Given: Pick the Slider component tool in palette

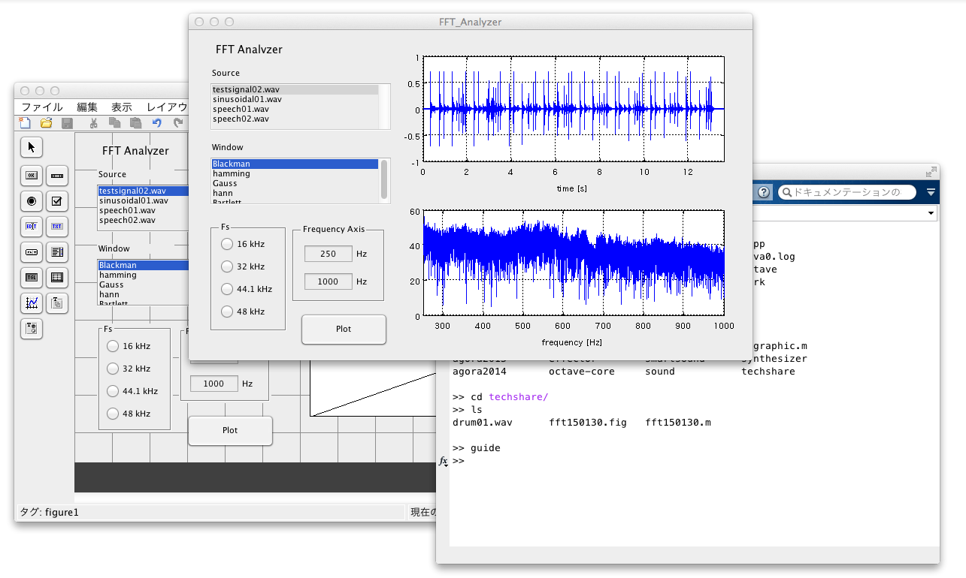Looking at the screenshot, I should pyautogui.click(x=57, y=176).
